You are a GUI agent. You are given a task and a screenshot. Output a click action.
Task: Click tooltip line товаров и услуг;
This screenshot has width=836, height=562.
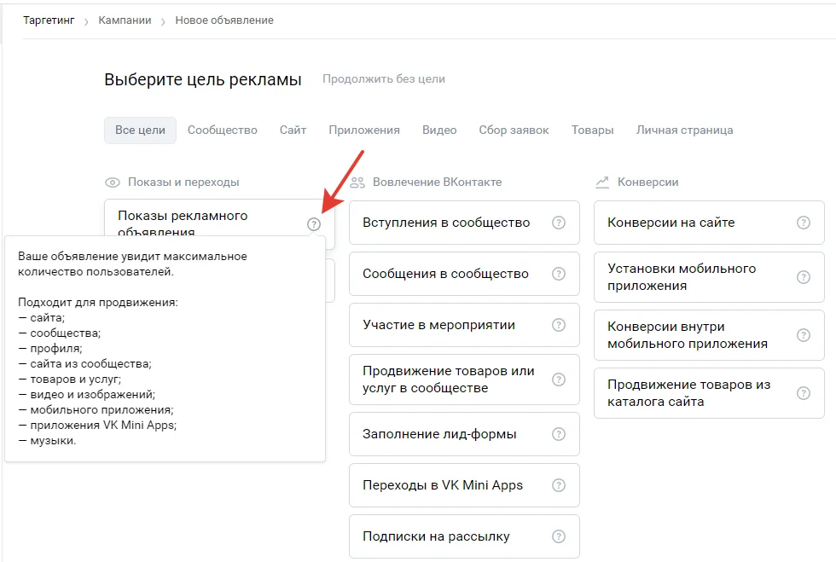click(x=70, y=379)
